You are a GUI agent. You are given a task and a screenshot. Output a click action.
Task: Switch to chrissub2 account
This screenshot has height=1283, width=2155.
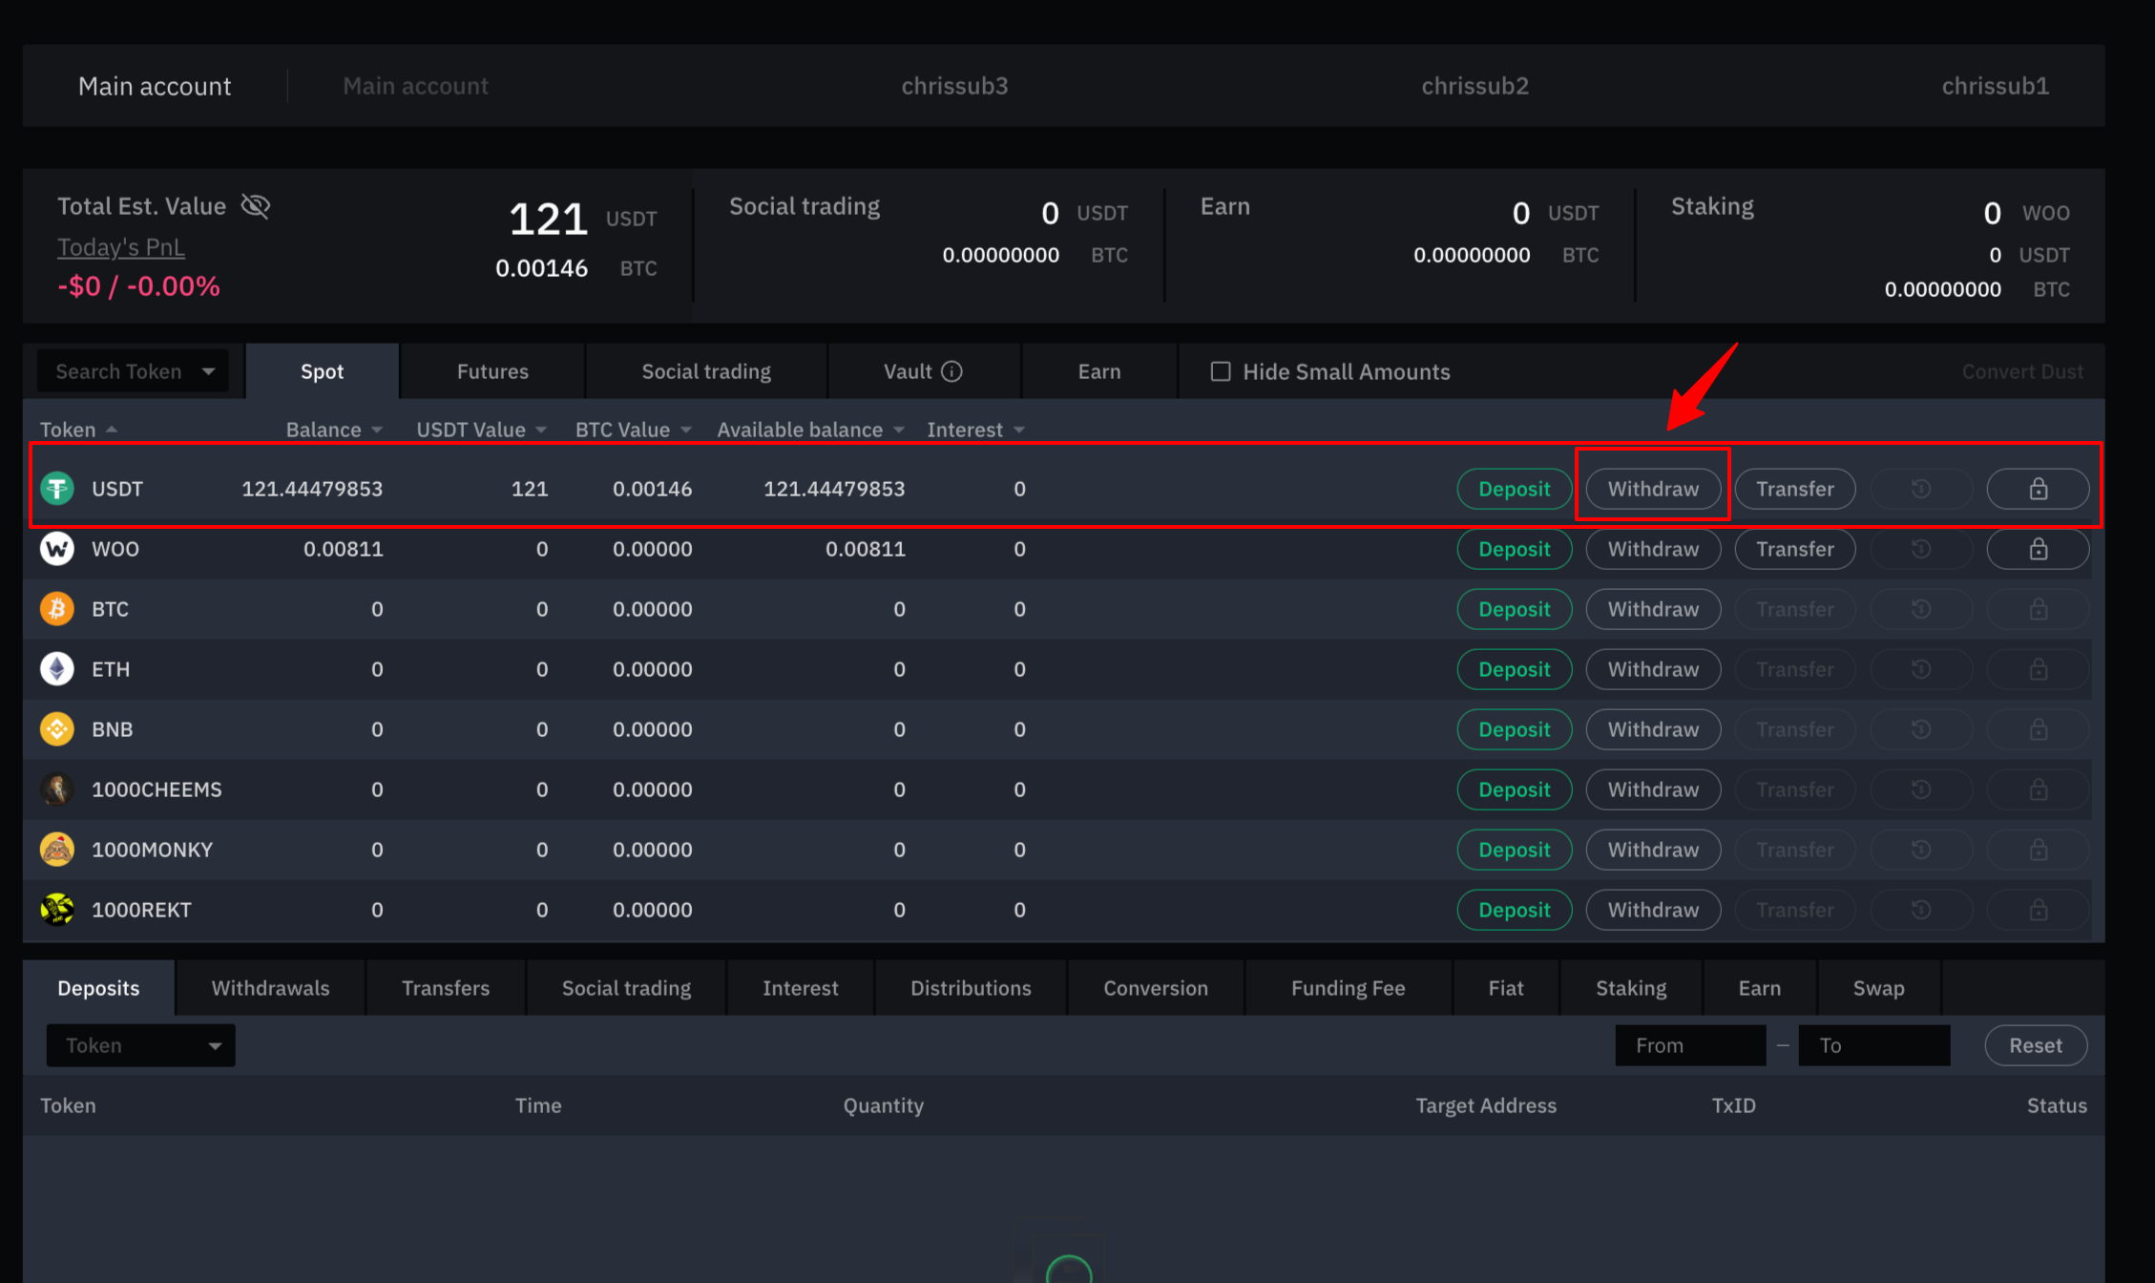(1475, 86)
